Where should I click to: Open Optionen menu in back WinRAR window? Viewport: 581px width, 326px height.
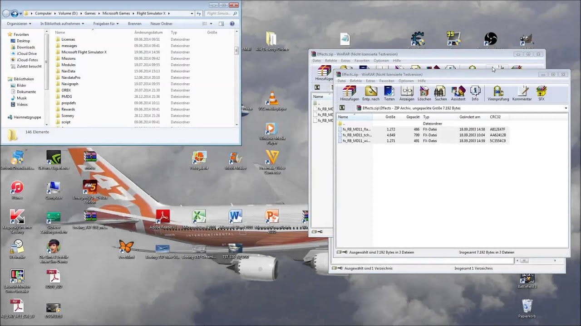(x=381, y=61)
